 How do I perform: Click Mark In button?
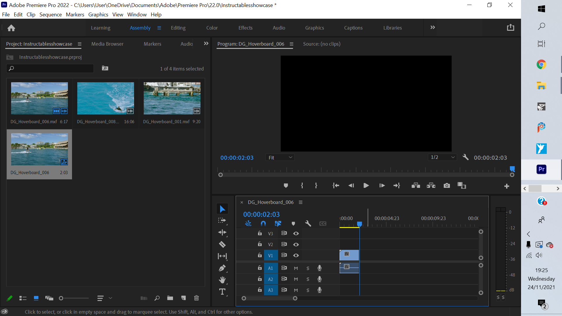tap(302, 186)
